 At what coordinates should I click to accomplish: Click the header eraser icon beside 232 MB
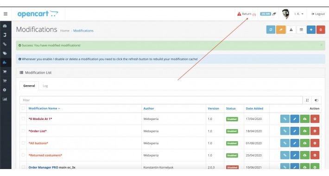pyautogui.click(x=274, y=14)
